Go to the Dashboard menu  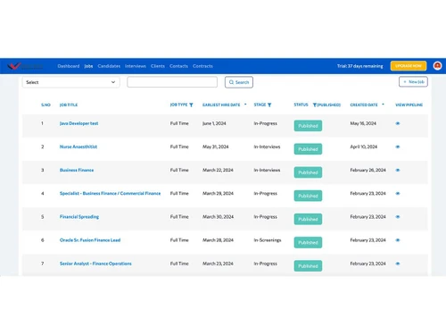click(x=69, y=66)
